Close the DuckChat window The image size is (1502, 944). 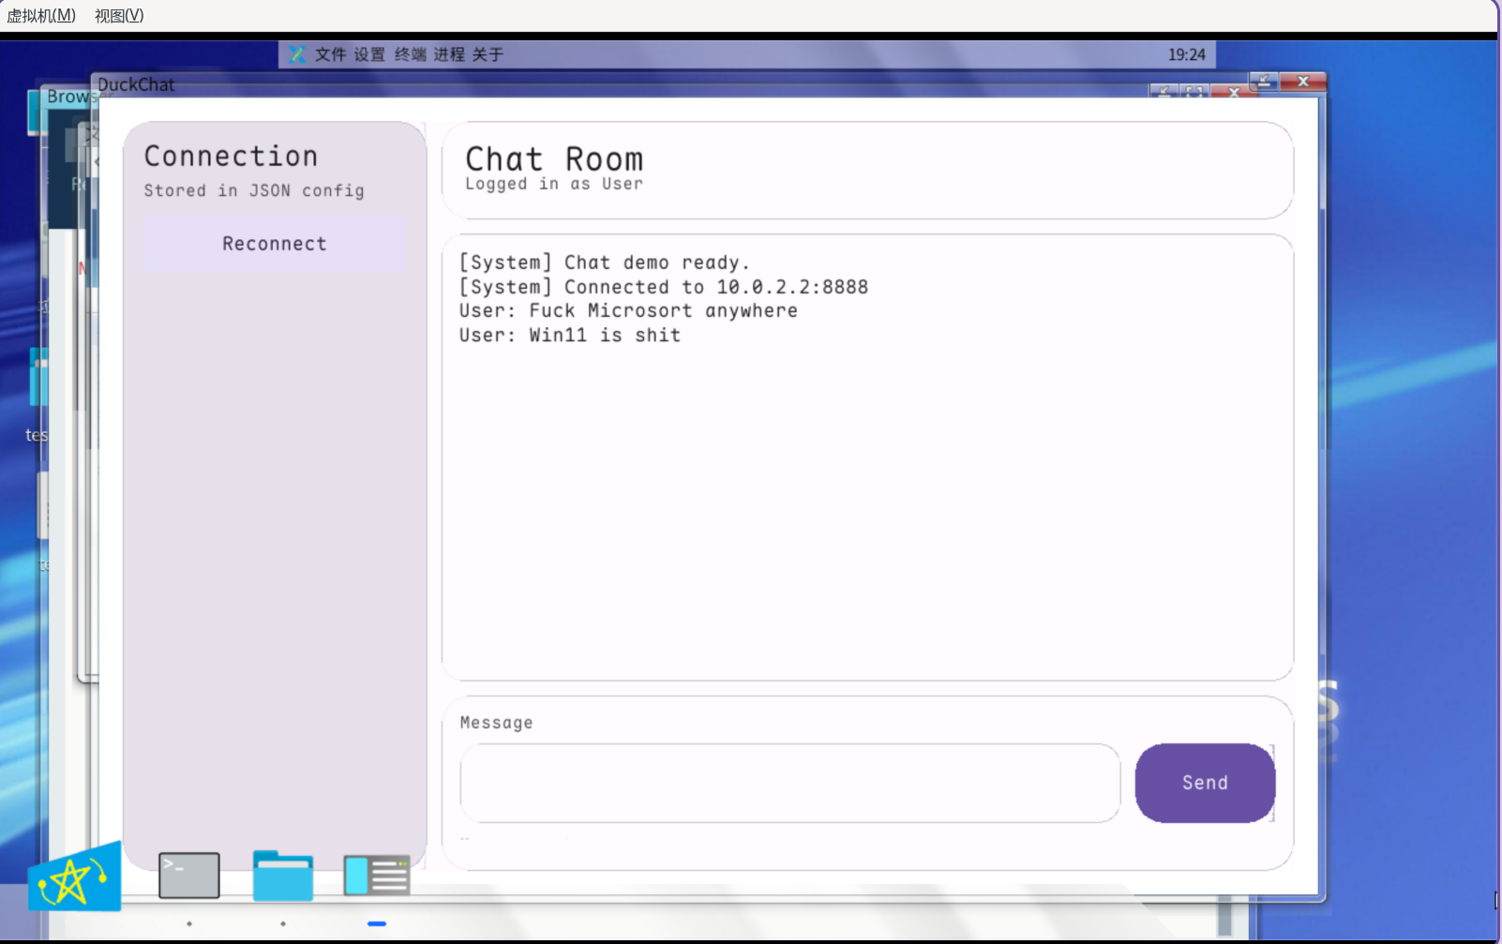(1303, 82)
